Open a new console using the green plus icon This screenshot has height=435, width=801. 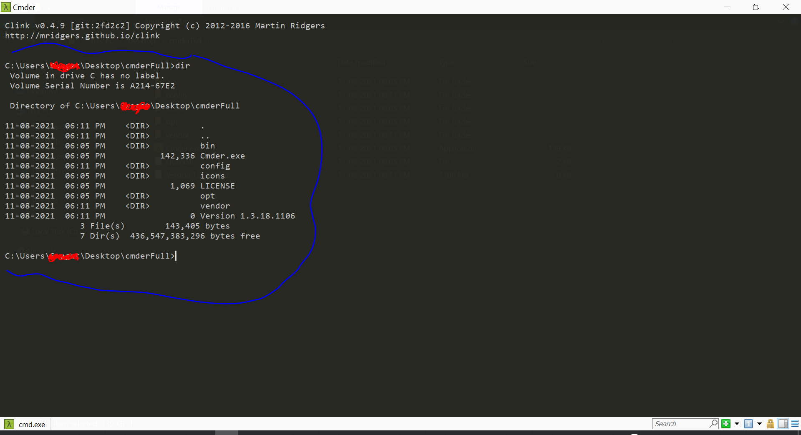[725, 424]
